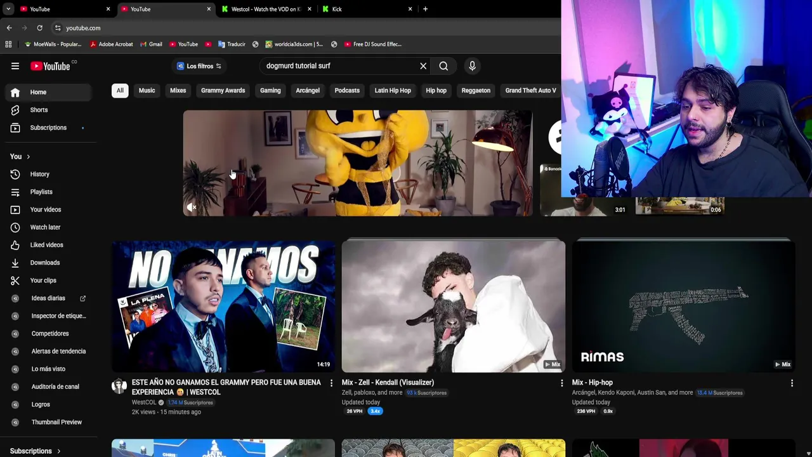Select the All filter chip

[120, 90]
